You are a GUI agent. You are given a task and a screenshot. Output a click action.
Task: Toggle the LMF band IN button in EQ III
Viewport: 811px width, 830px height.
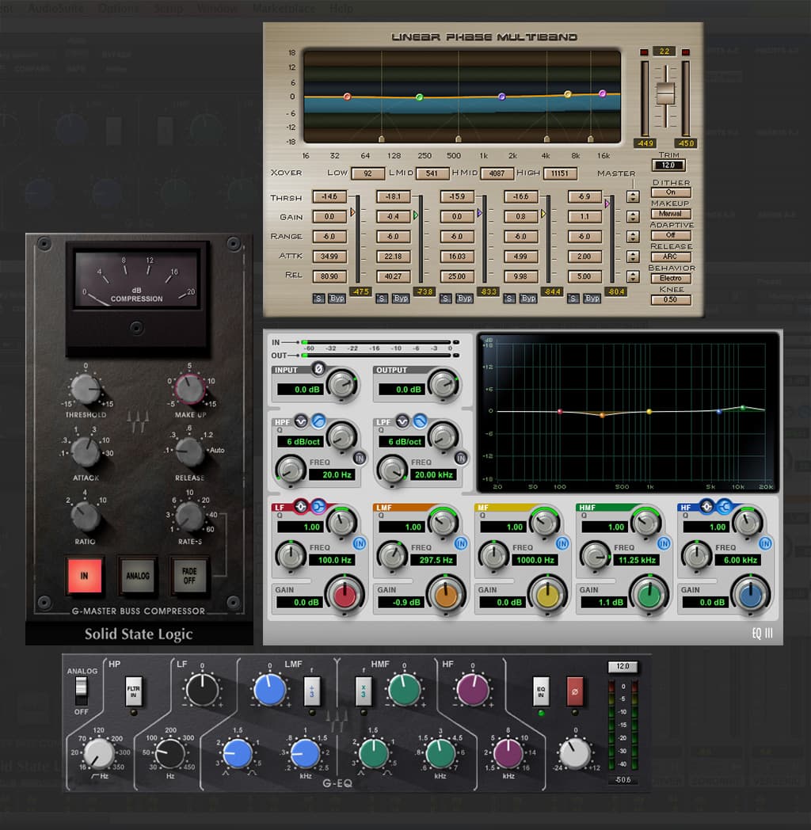tap(461, 543)
